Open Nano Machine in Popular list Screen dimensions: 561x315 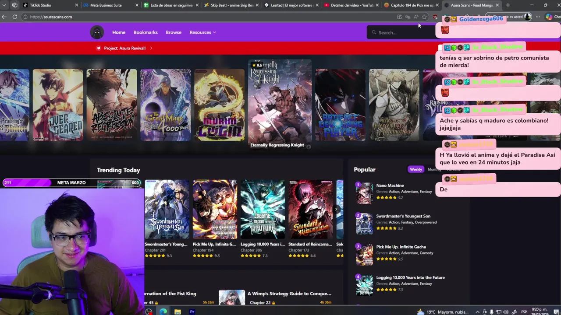pyautogui.click(x=390, y=185)
